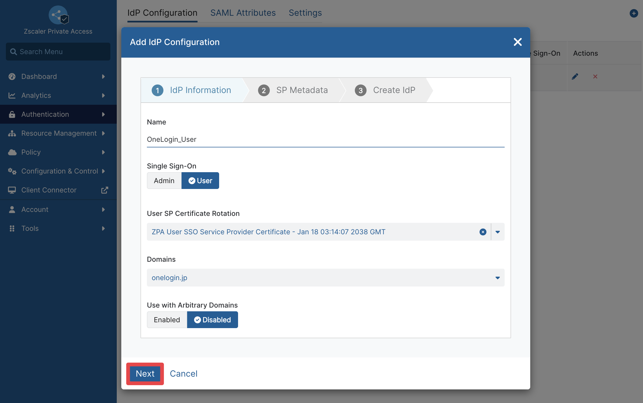Click the pencil edit icon under Actions
Viewport: 643px width, 403px height.
pos(575,76)
